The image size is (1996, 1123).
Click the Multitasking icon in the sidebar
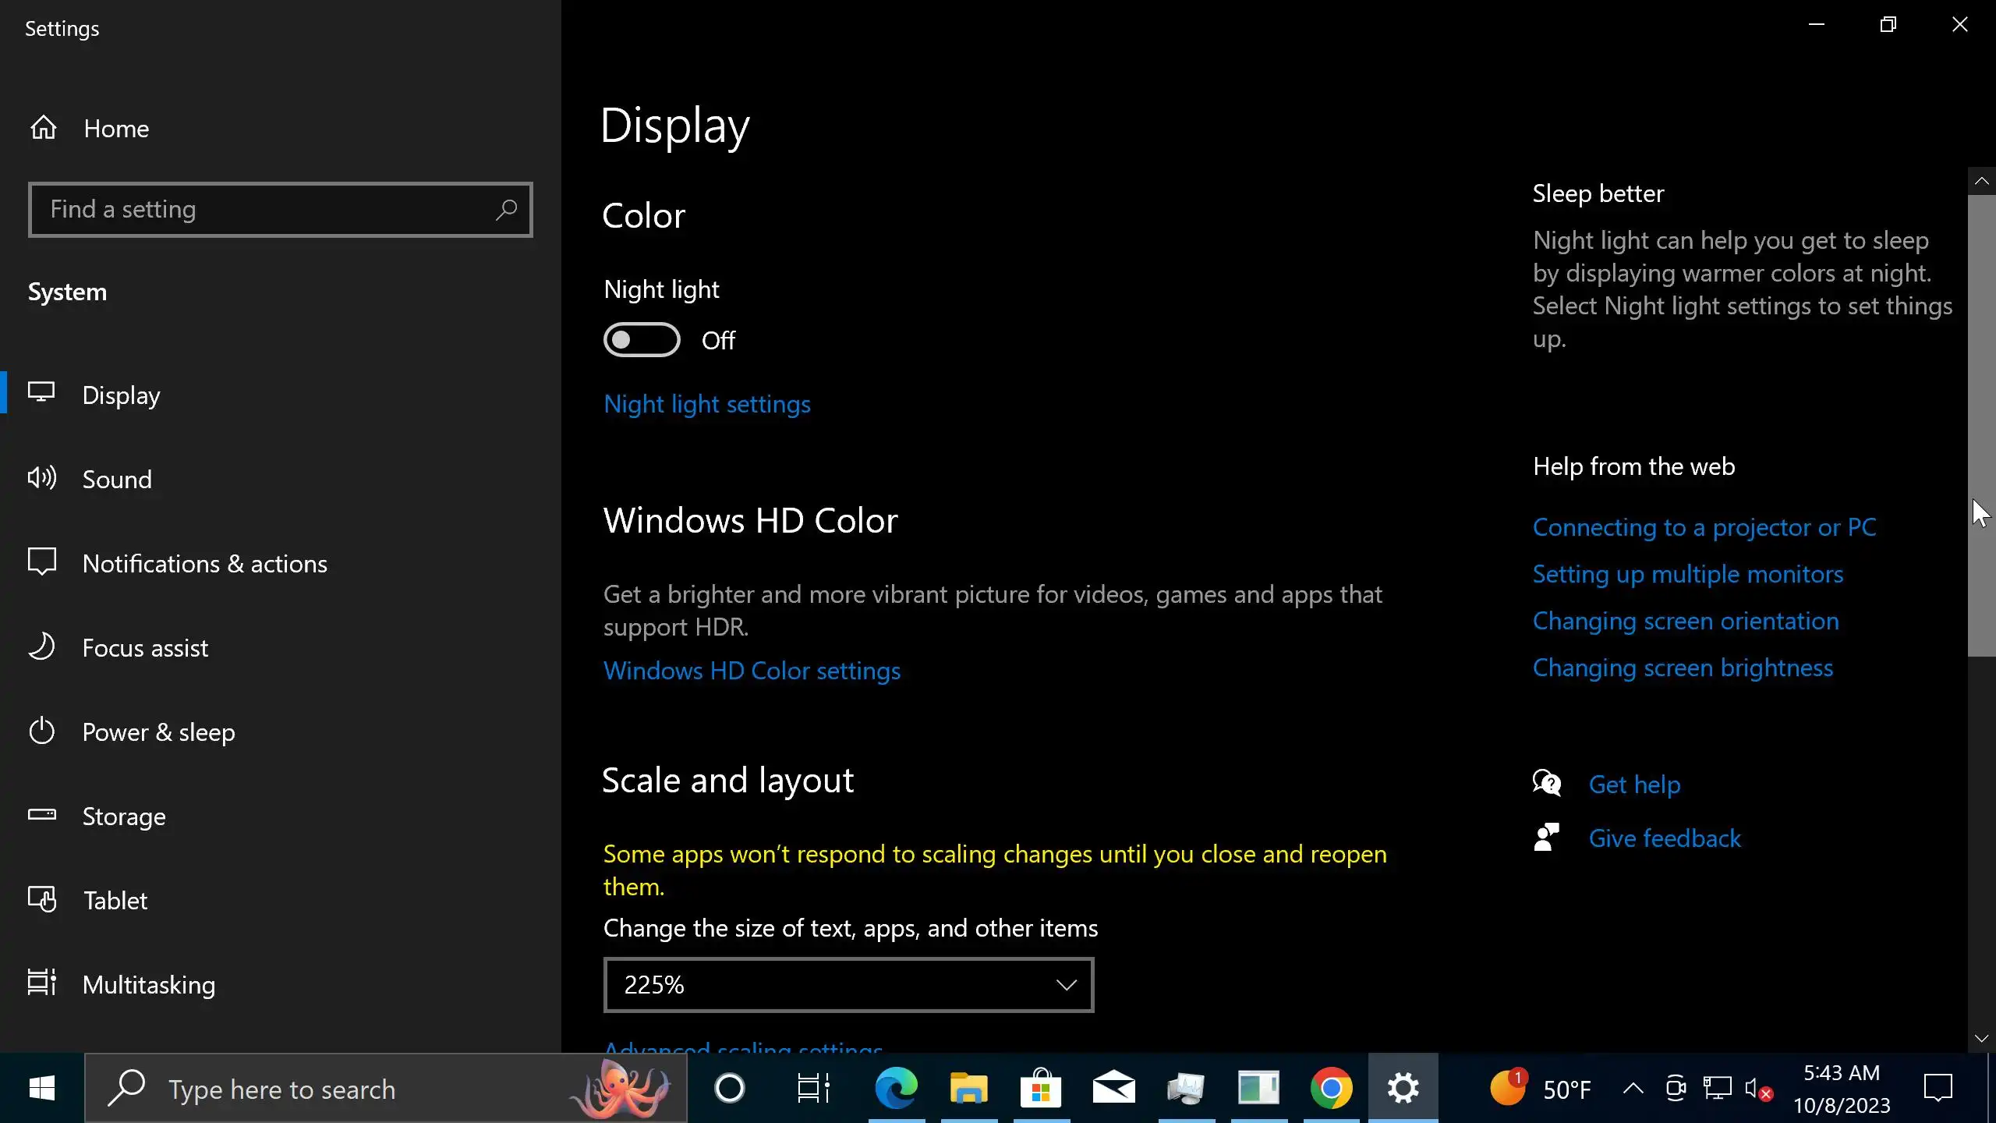42,983
